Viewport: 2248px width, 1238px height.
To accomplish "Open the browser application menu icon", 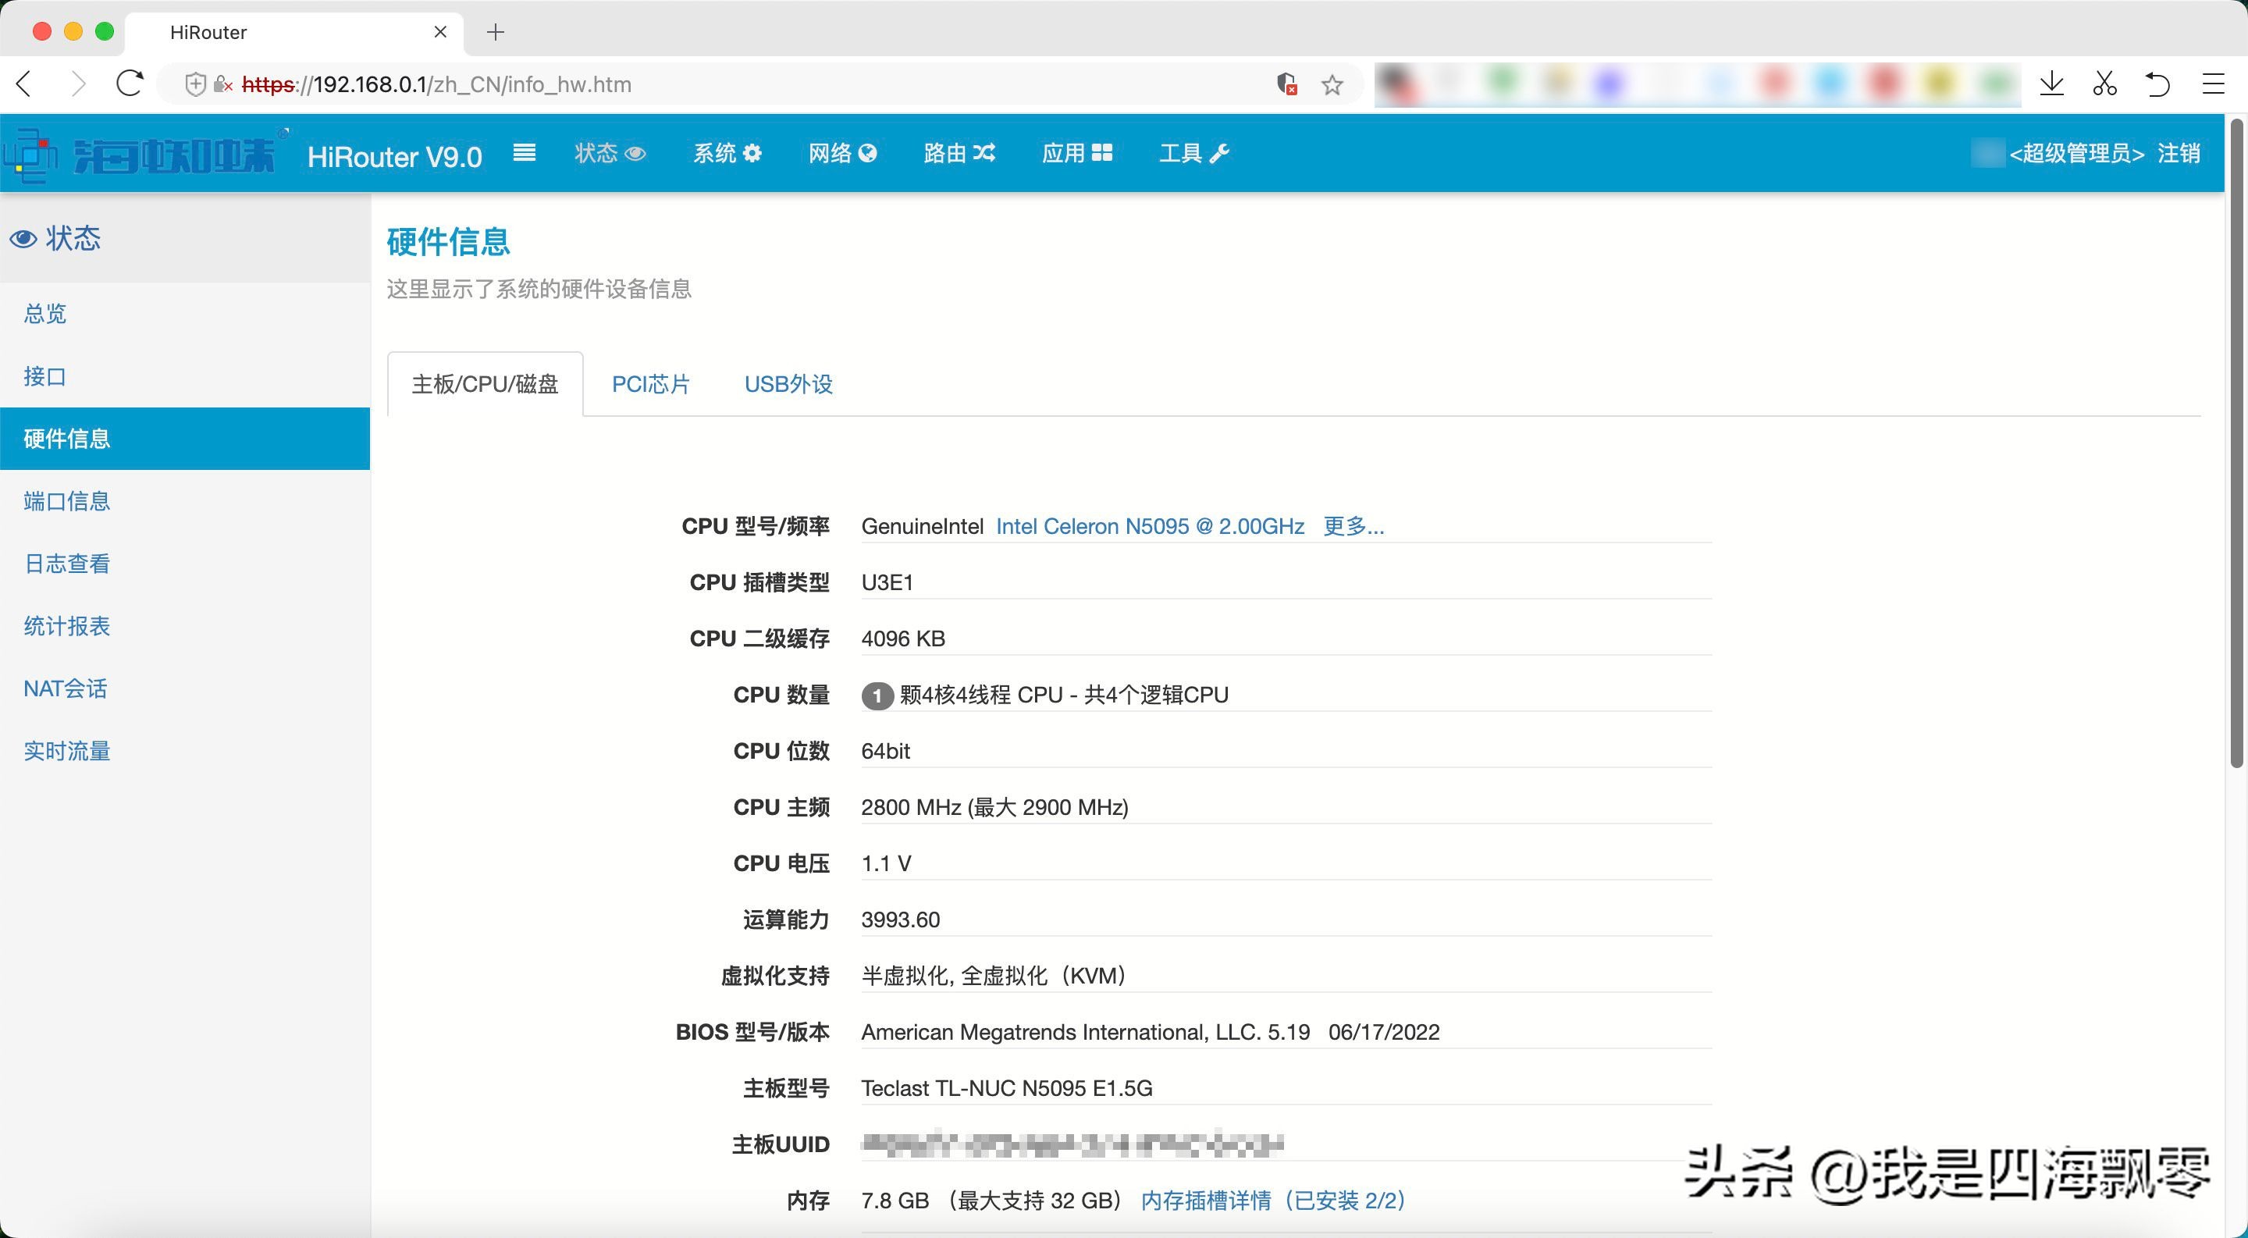I will tap(2213, 84).
